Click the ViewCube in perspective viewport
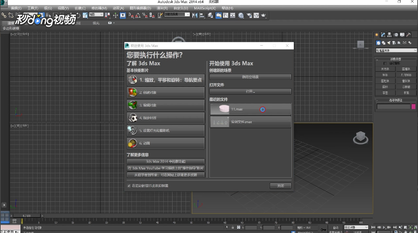 pos(361,137)
